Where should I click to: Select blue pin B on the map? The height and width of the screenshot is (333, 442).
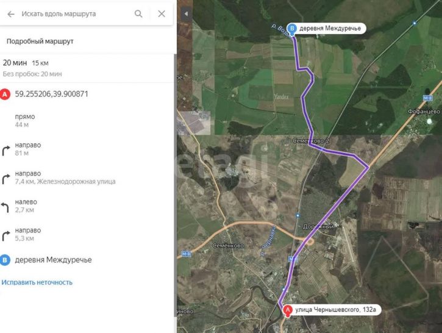click(292, 29)
